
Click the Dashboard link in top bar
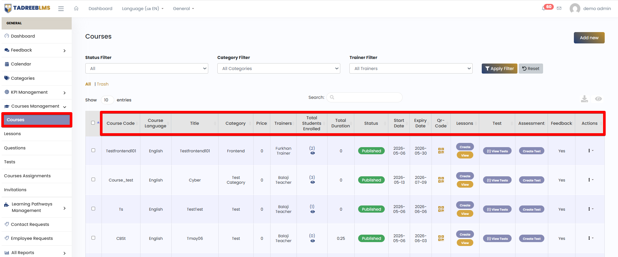100,9
